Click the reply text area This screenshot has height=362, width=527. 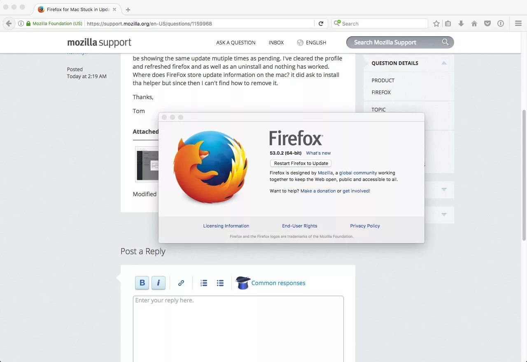click(238, 329)
